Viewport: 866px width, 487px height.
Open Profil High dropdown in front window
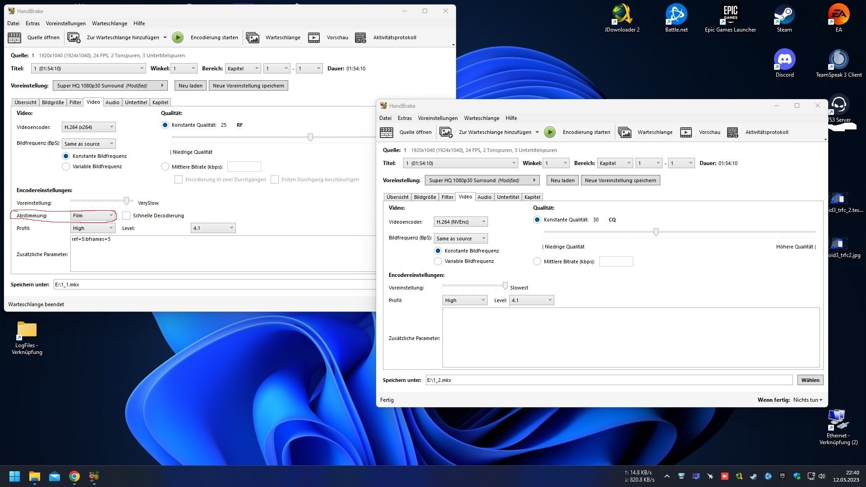tap(465, 300)
